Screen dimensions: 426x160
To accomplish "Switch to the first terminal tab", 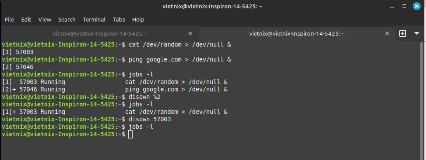I will click(100, 33).
